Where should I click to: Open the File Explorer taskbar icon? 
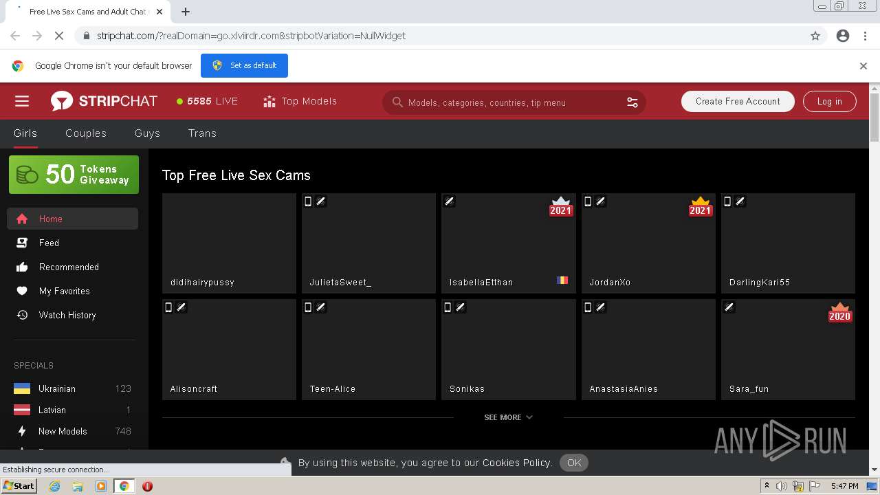[x=78, y=486]
